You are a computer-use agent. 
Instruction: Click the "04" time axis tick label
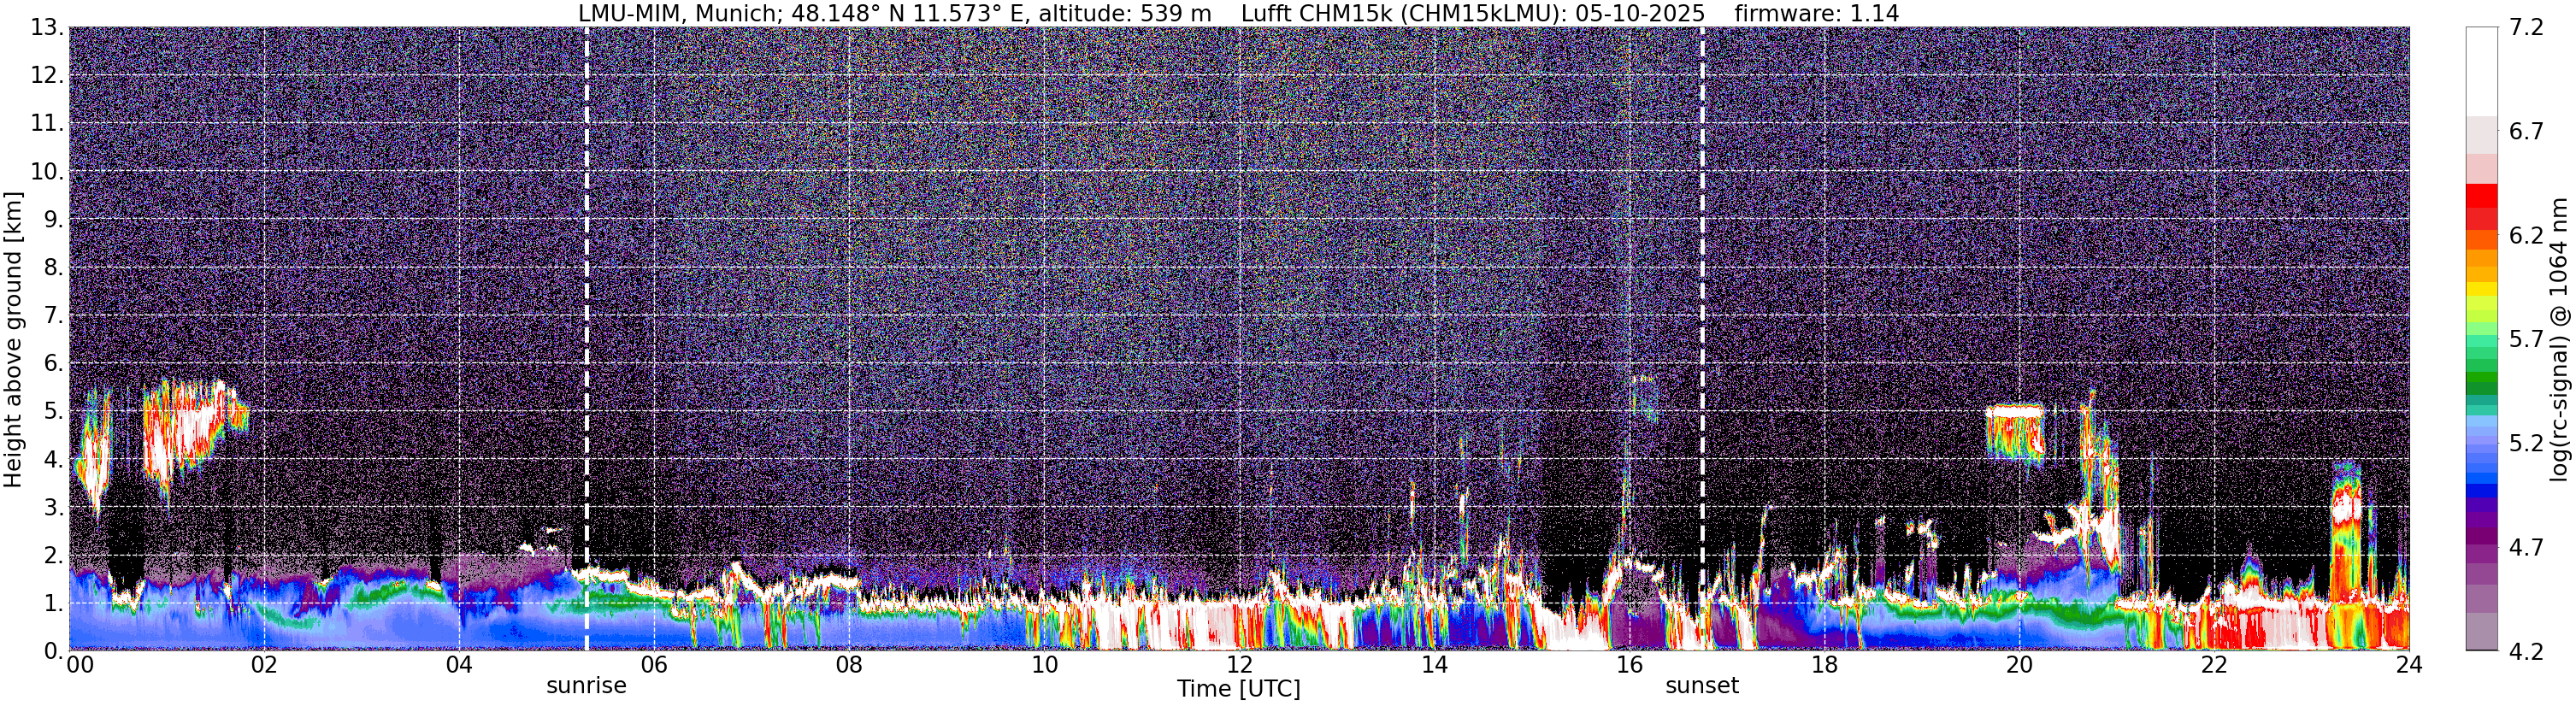click(459, 665)
